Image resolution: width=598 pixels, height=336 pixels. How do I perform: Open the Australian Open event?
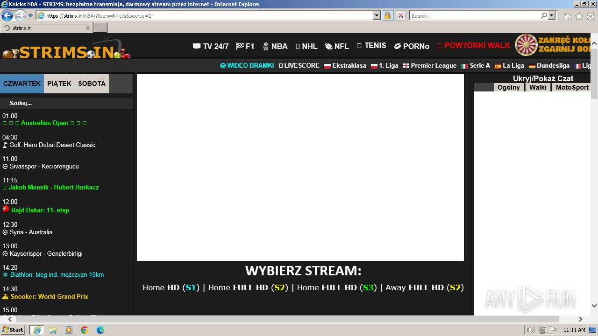pos(44,123)
